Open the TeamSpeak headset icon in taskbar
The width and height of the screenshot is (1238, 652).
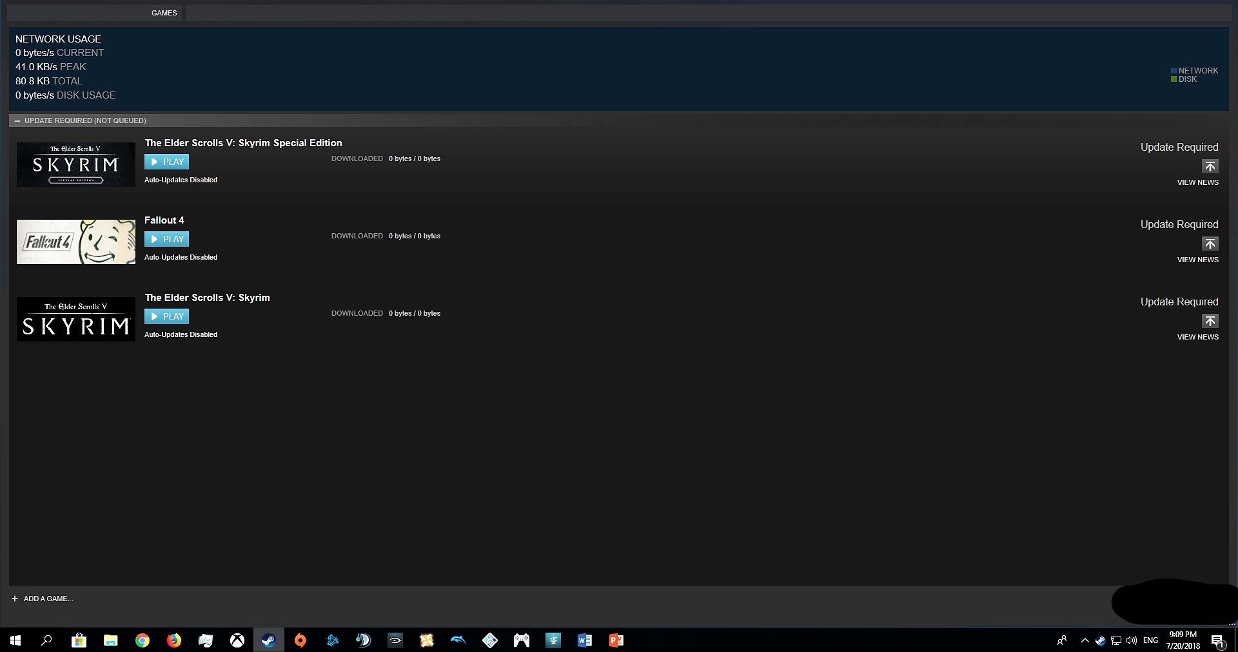(x=363, y=640)
